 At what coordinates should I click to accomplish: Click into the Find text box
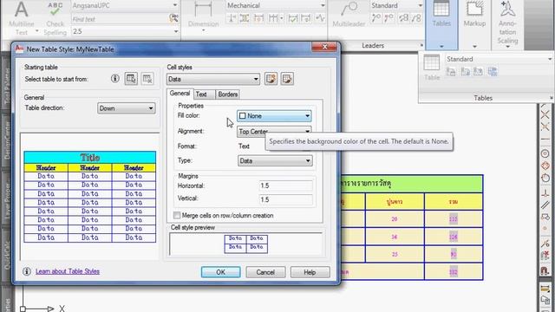120,19
